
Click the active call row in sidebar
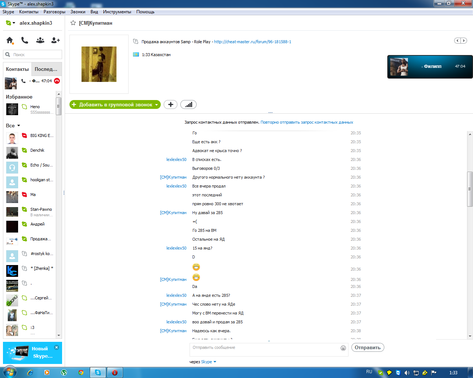pos(33,83)
